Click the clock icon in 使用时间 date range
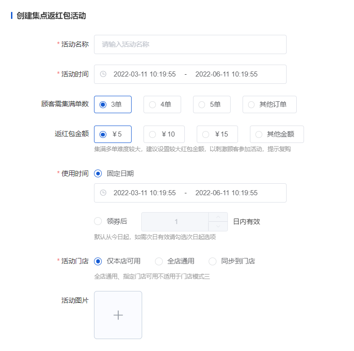 click(103, 193)
